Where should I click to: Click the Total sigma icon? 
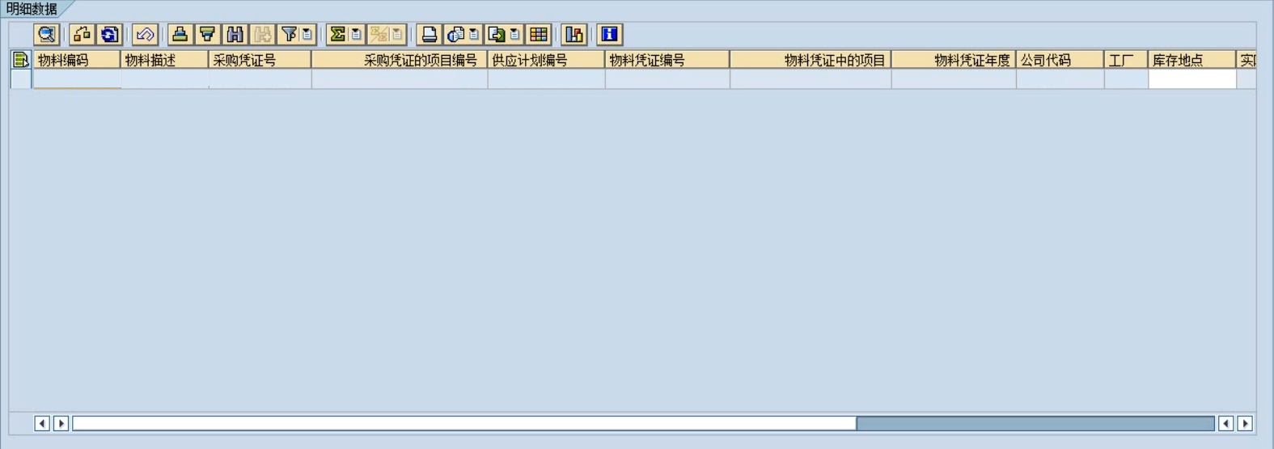click(x=337, y=35)
